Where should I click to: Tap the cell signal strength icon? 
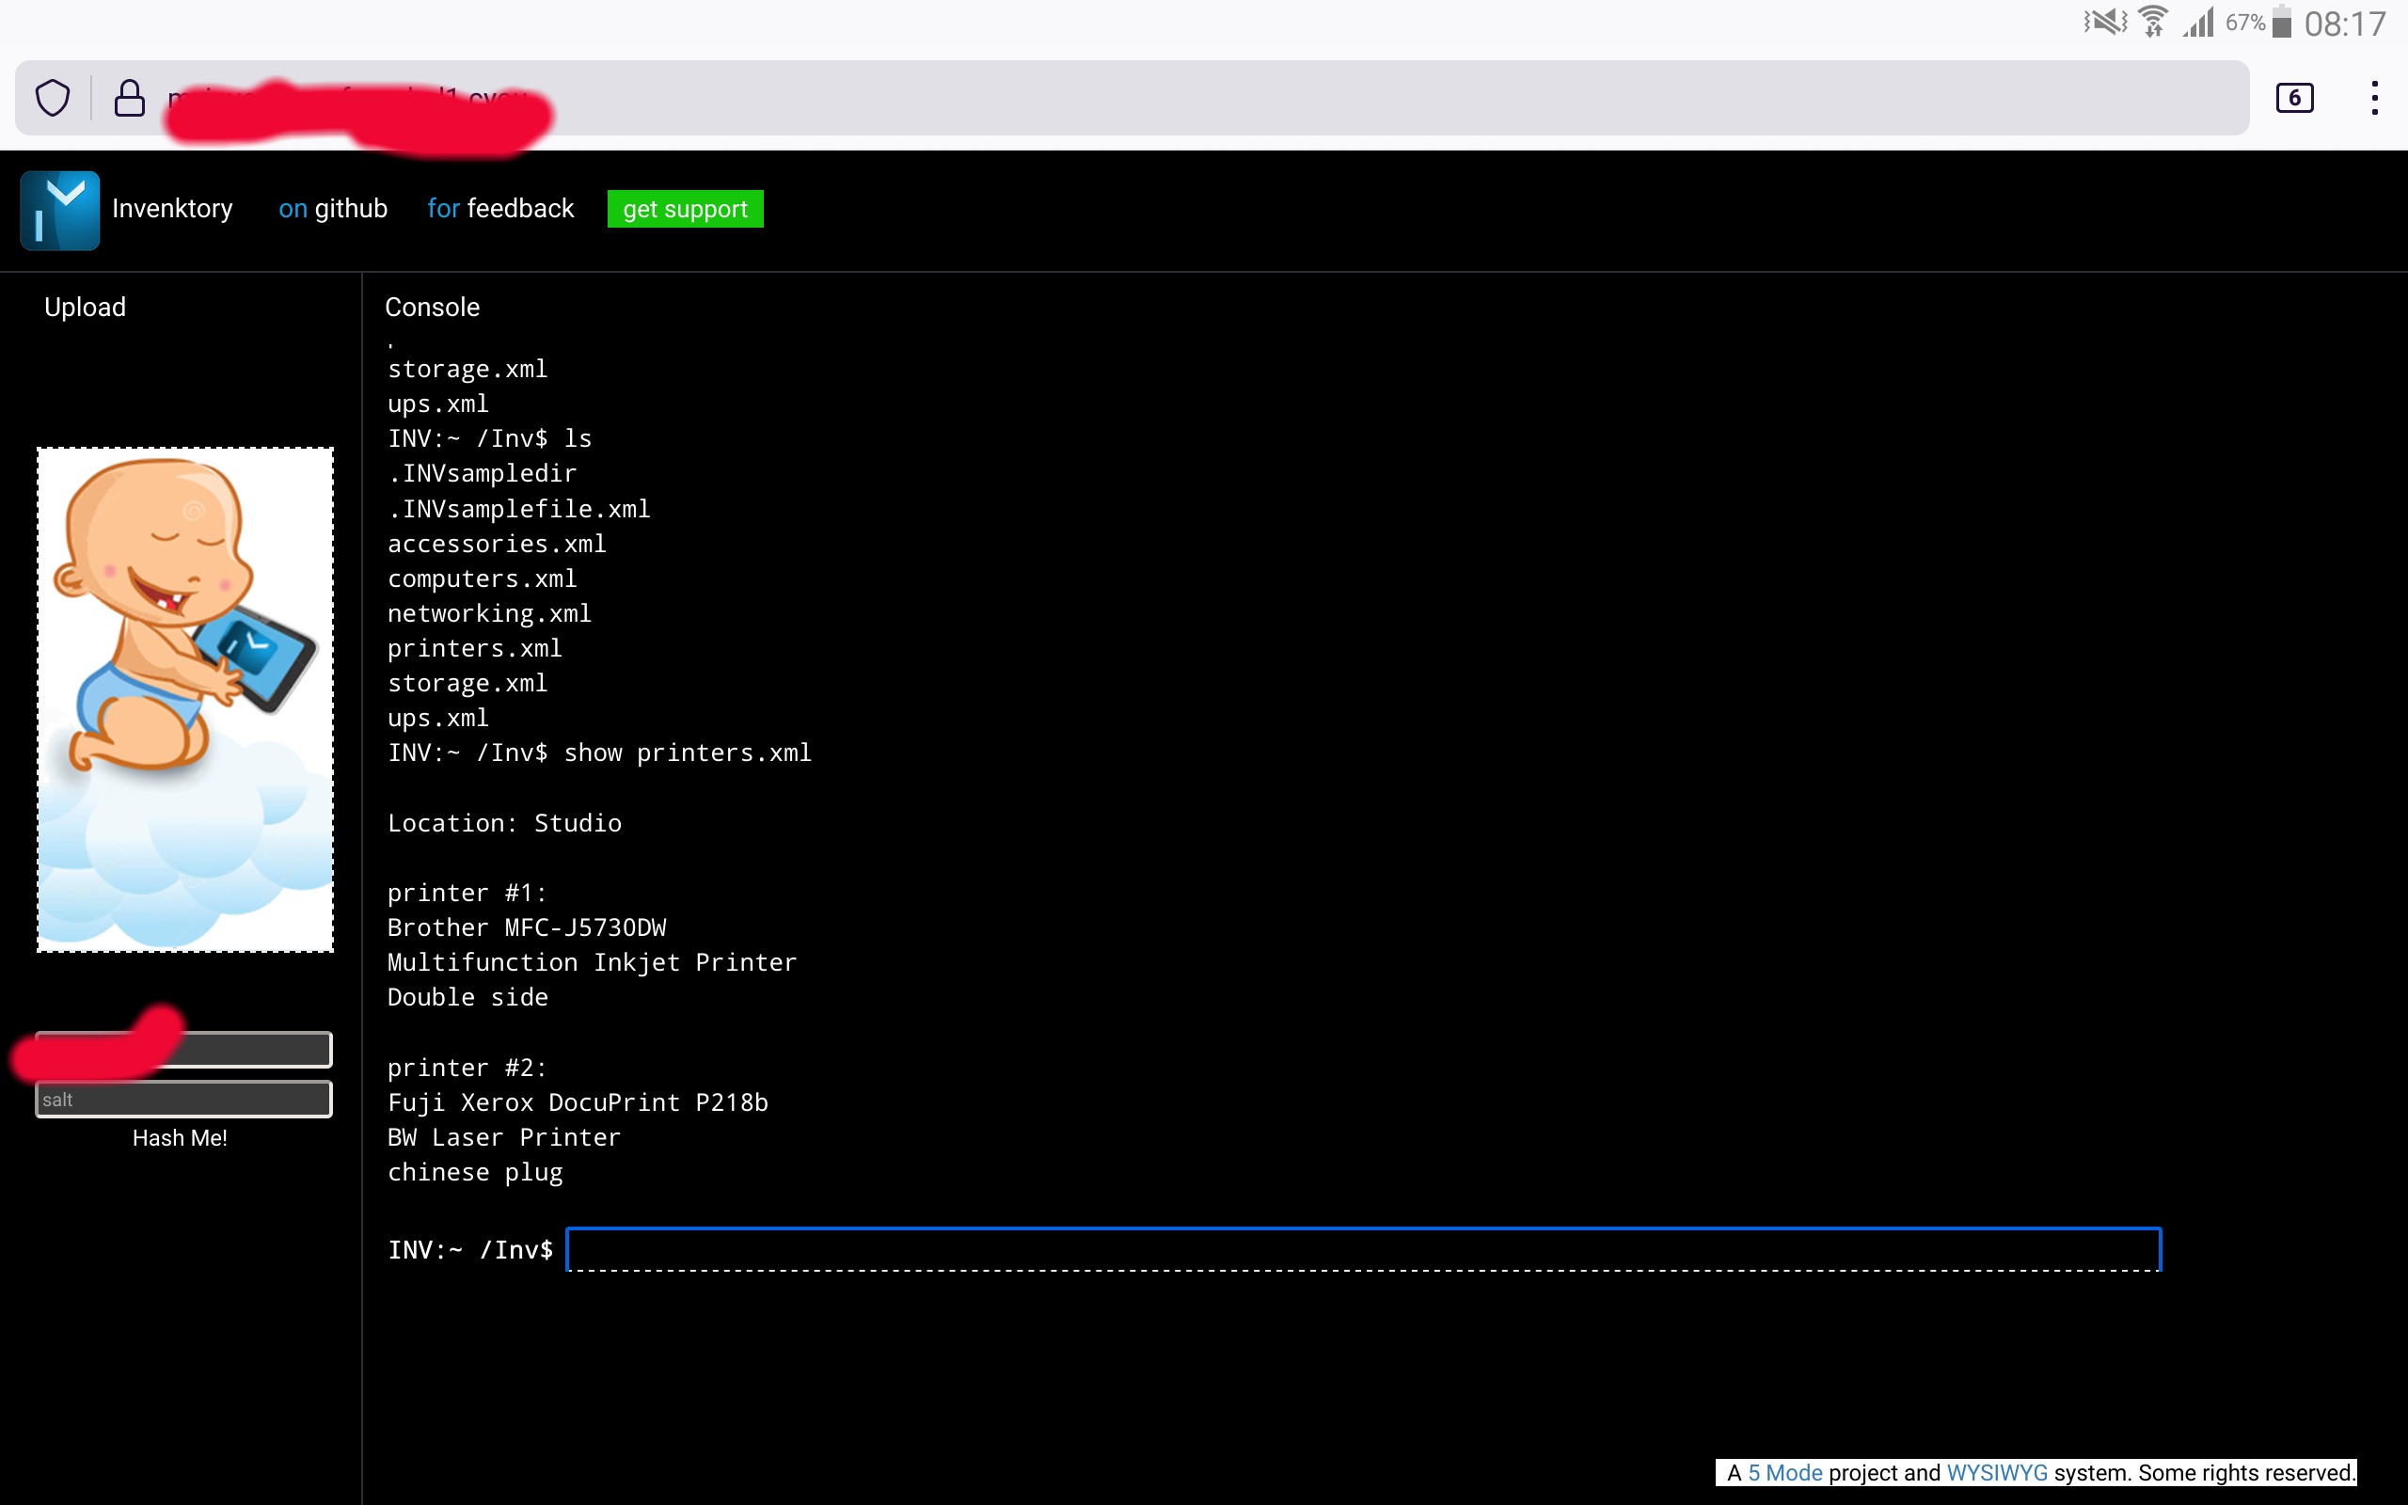[x=2198, y=22]
